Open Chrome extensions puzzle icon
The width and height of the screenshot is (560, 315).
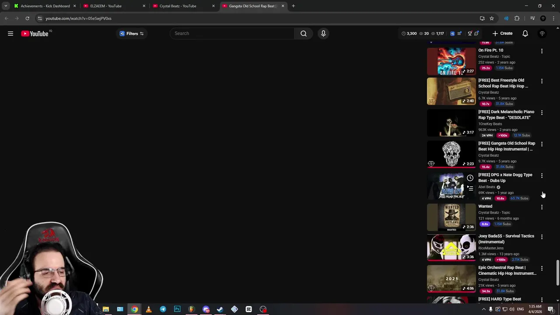pyautogui.click(x=517, y=18)
